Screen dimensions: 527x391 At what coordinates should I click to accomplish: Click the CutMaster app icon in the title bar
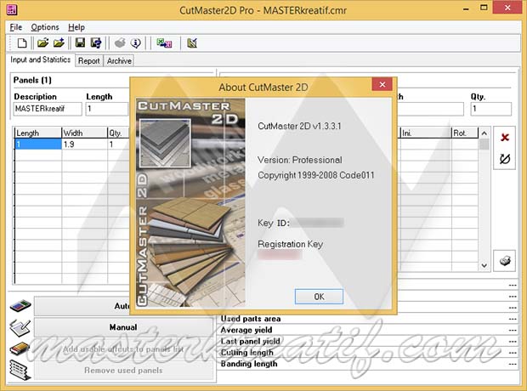click(12, 9)
